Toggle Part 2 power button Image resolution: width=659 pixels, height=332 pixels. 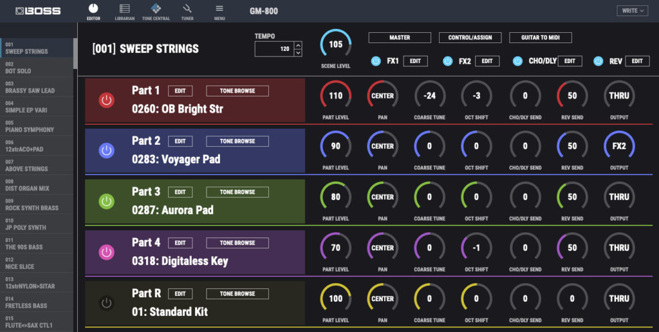pos(106,151)
